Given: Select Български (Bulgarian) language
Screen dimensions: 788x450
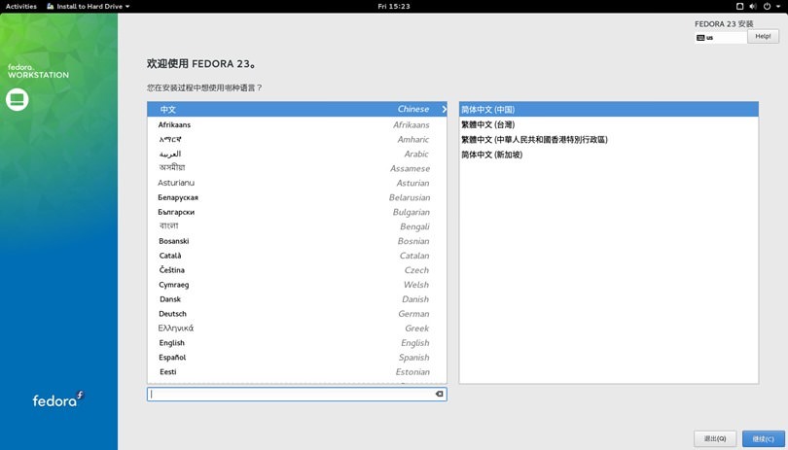Looking at the screenshot, I should click(297, 212).
